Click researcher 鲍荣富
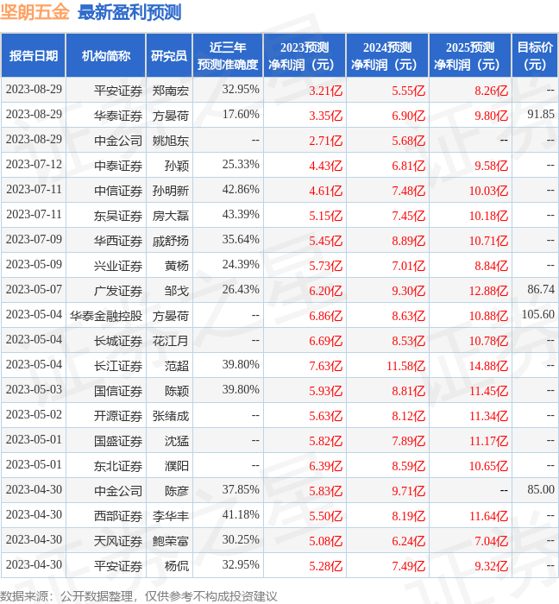Image resolution: width=559 pixels, height=604 pixels. 171,541
